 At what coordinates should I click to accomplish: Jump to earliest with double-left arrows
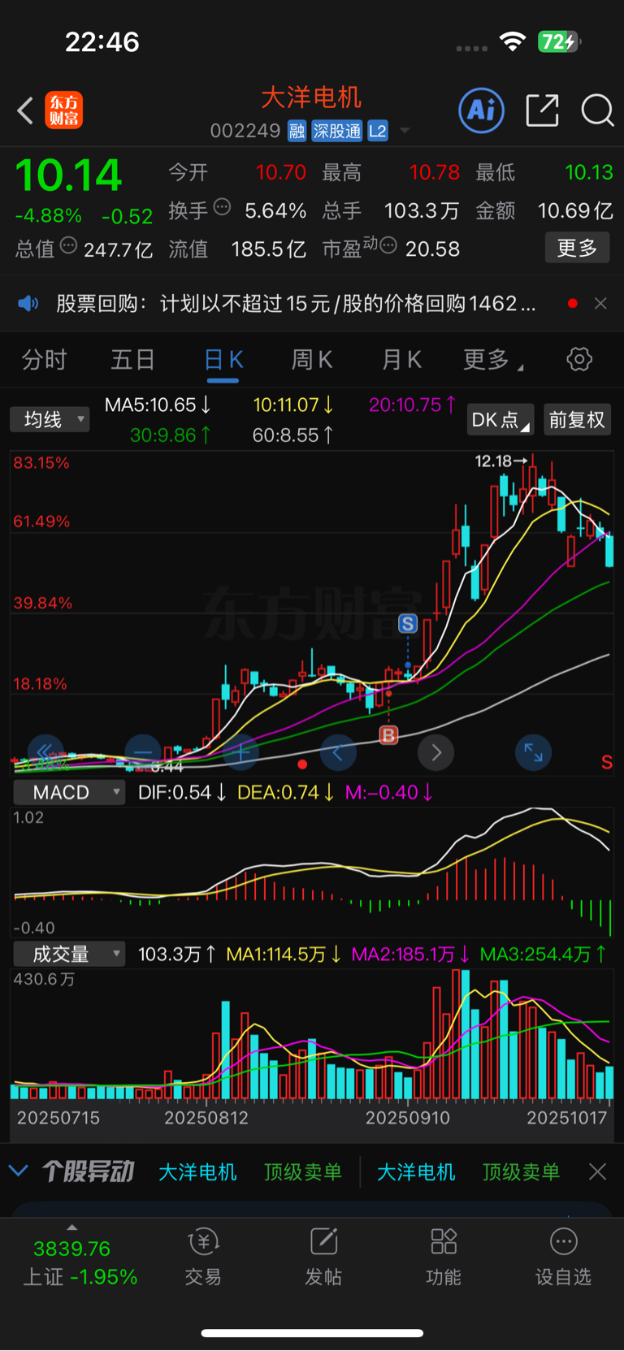(x=45, y=752)
